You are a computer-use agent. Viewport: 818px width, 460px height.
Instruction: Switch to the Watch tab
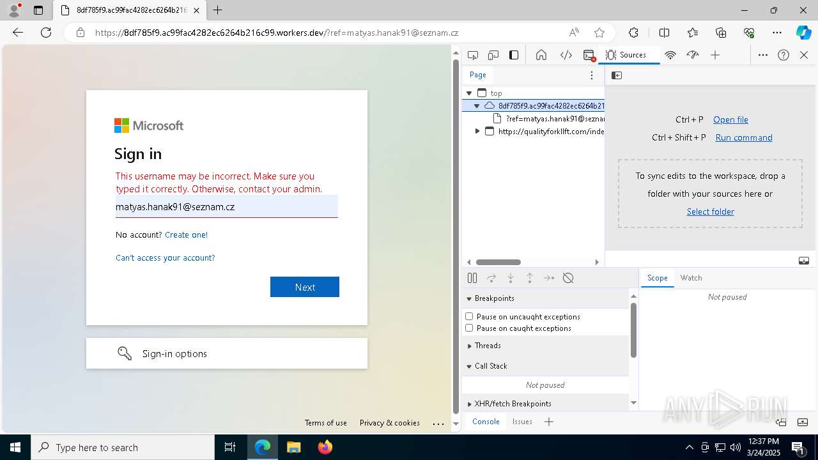pos(691,278)
